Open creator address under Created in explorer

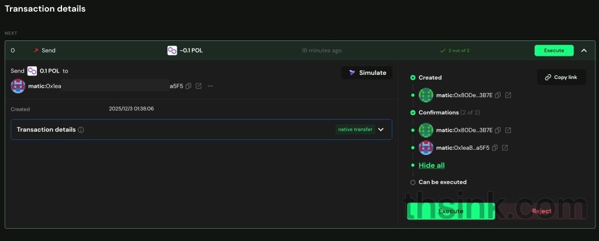coord(508,95)
